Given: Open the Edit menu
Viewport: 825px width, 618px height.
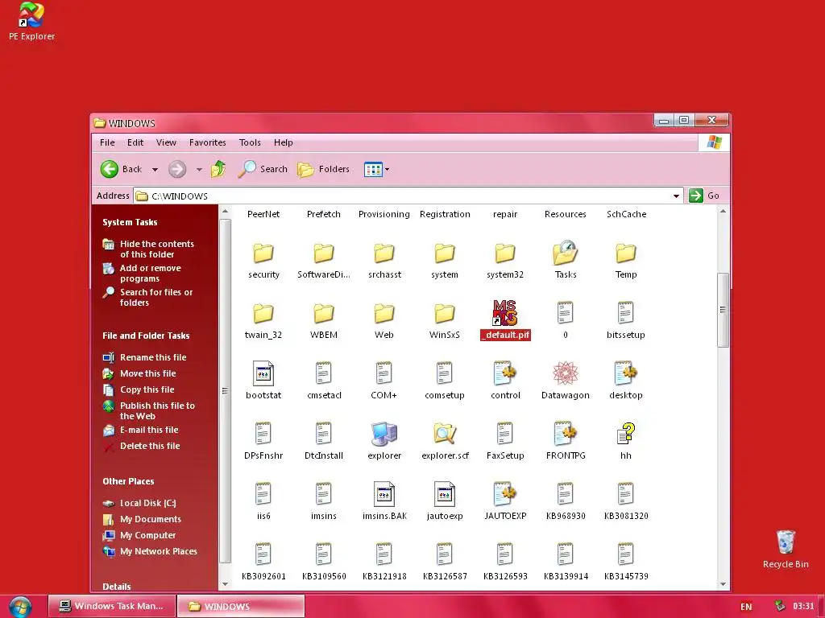Looking at the screenshot, I should click(135, 142).
